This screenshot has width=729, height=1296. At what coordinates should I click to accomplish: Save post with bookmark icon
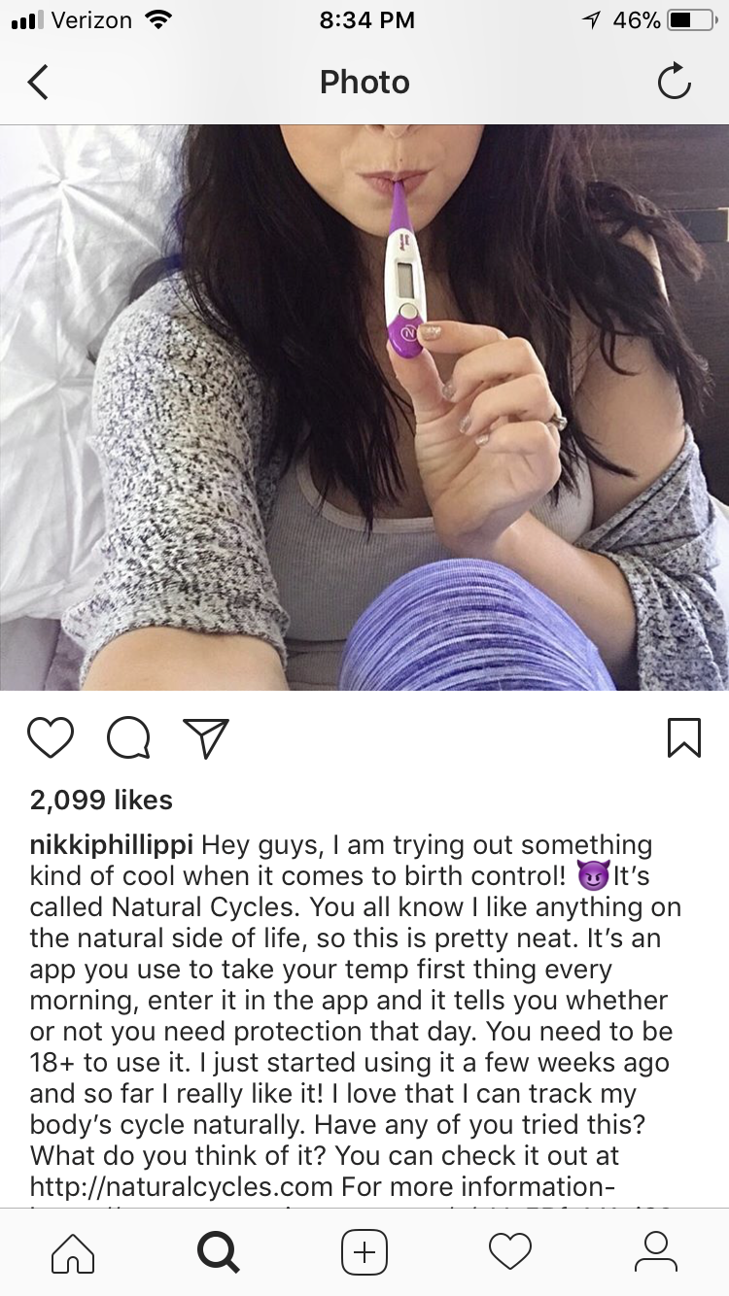tap(684, 738)
